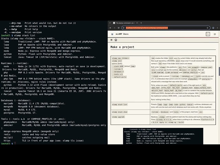Image resolution: width=220 pixels, height=165 pixels.
Task: Click the "--runtime R" option text
Action: tap(118, 69)
